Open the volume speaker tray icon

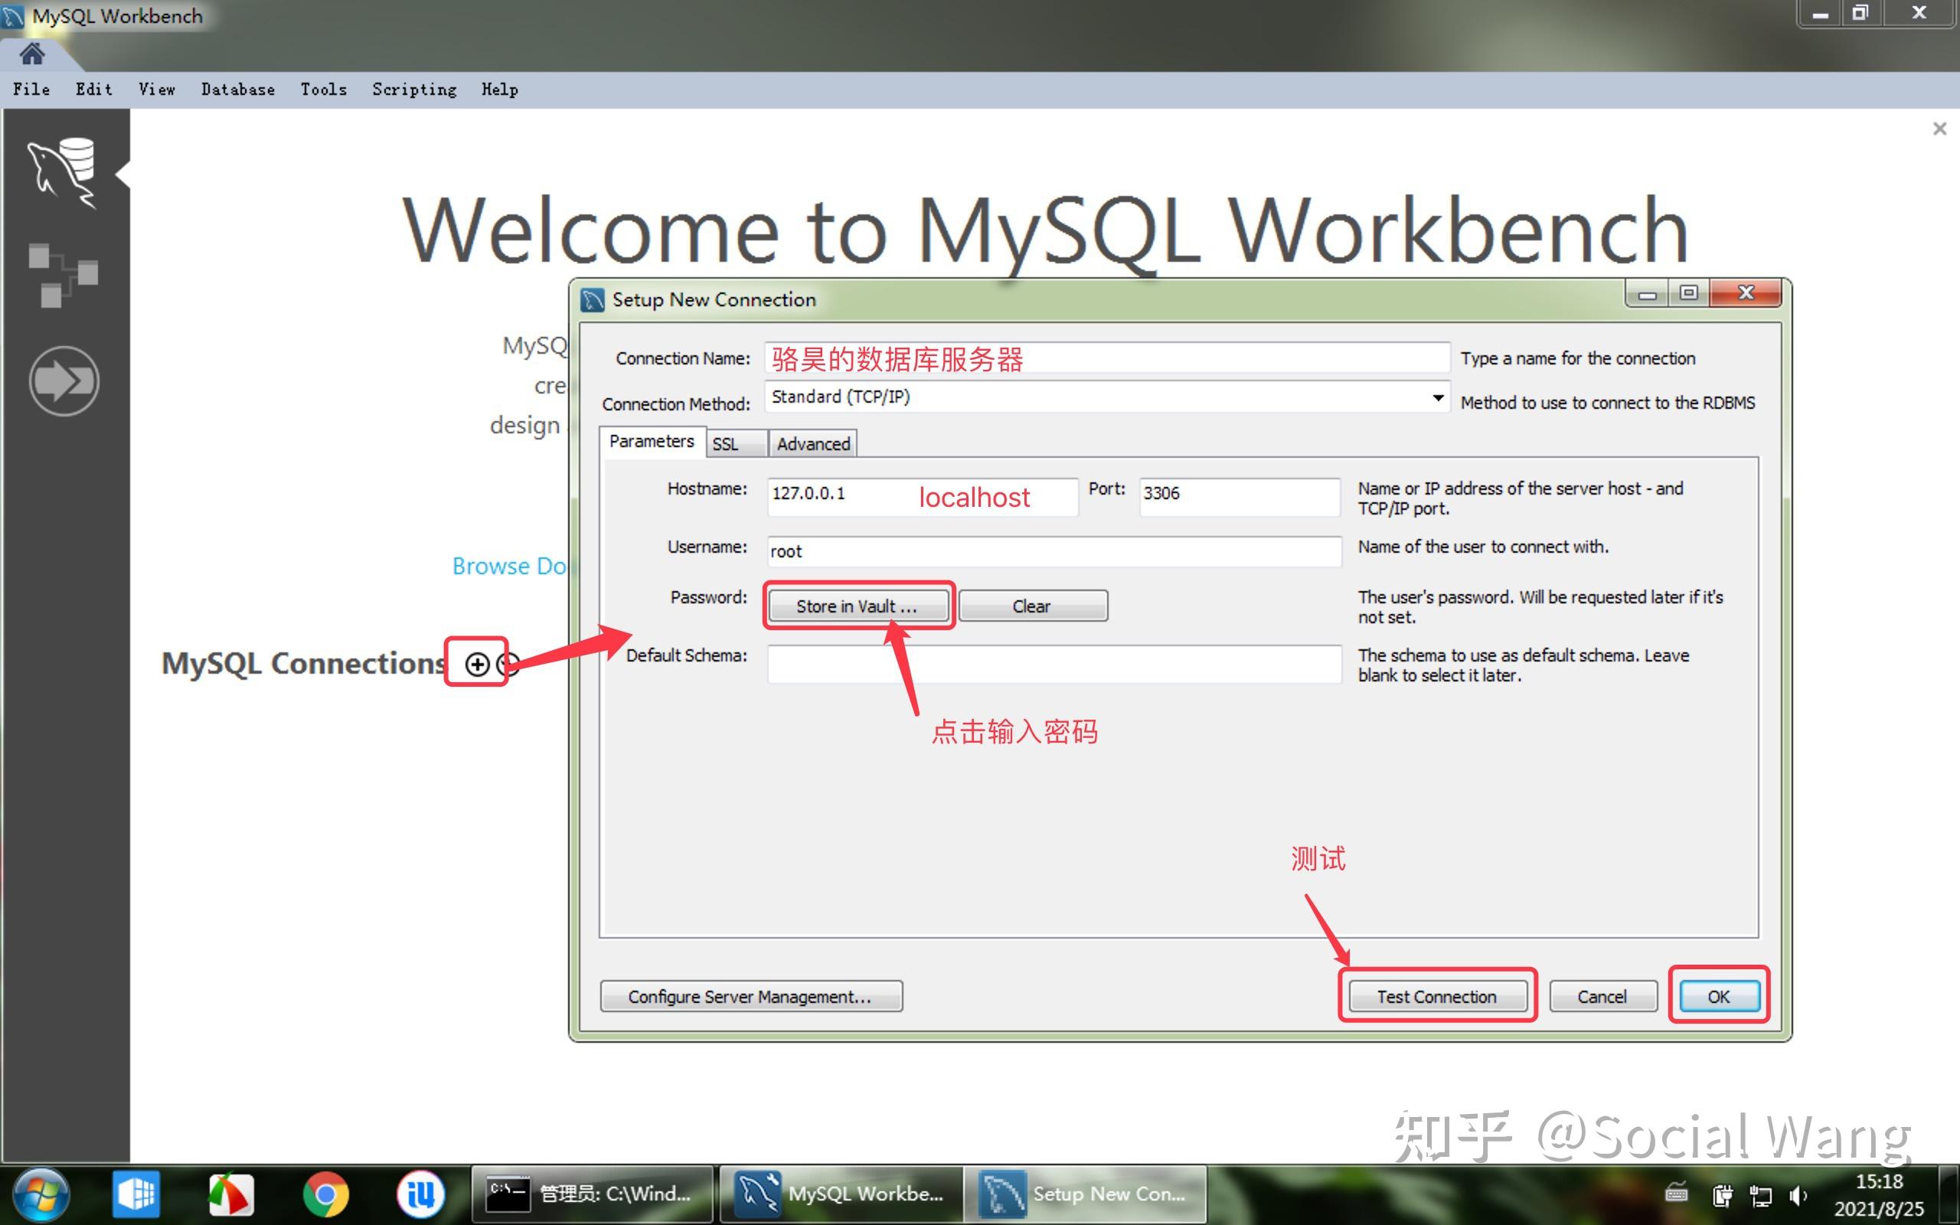coord(1798,1195)
